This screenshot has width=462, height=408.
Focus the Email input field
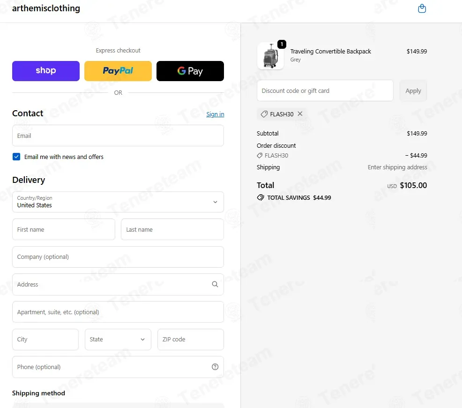(x=118, y=136)
